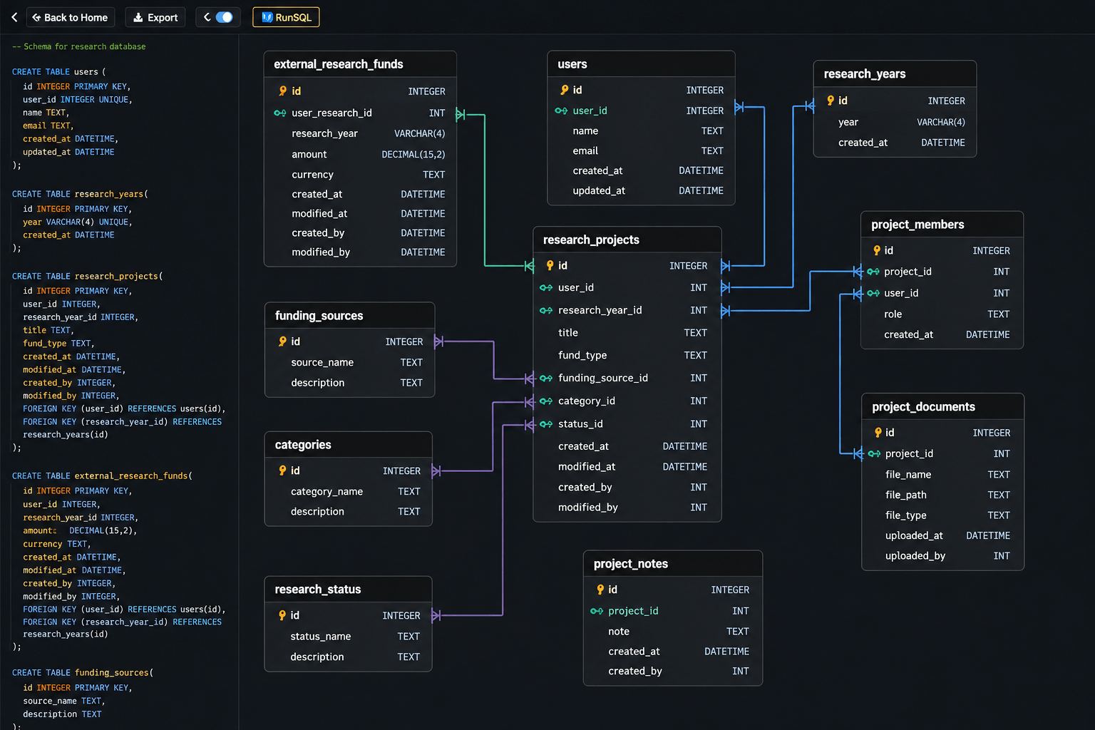The width and height of the screenshot is (1095, 730).
Task: Click the 'CREATE TABLE research_years(' SQL line
Action: click(80, 194)
